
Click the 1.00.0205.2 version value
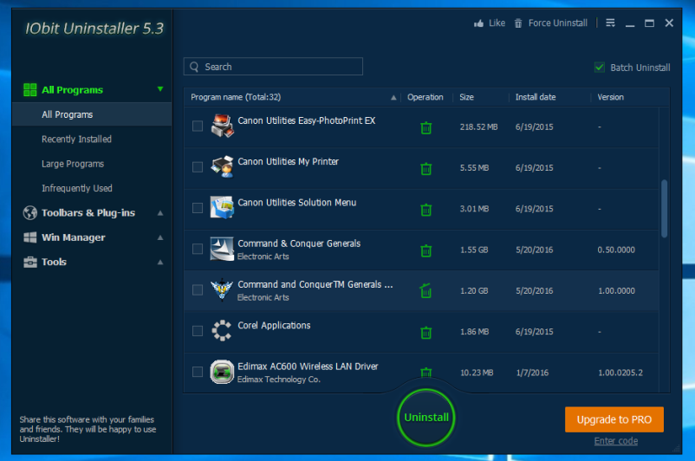pos(620,373)
